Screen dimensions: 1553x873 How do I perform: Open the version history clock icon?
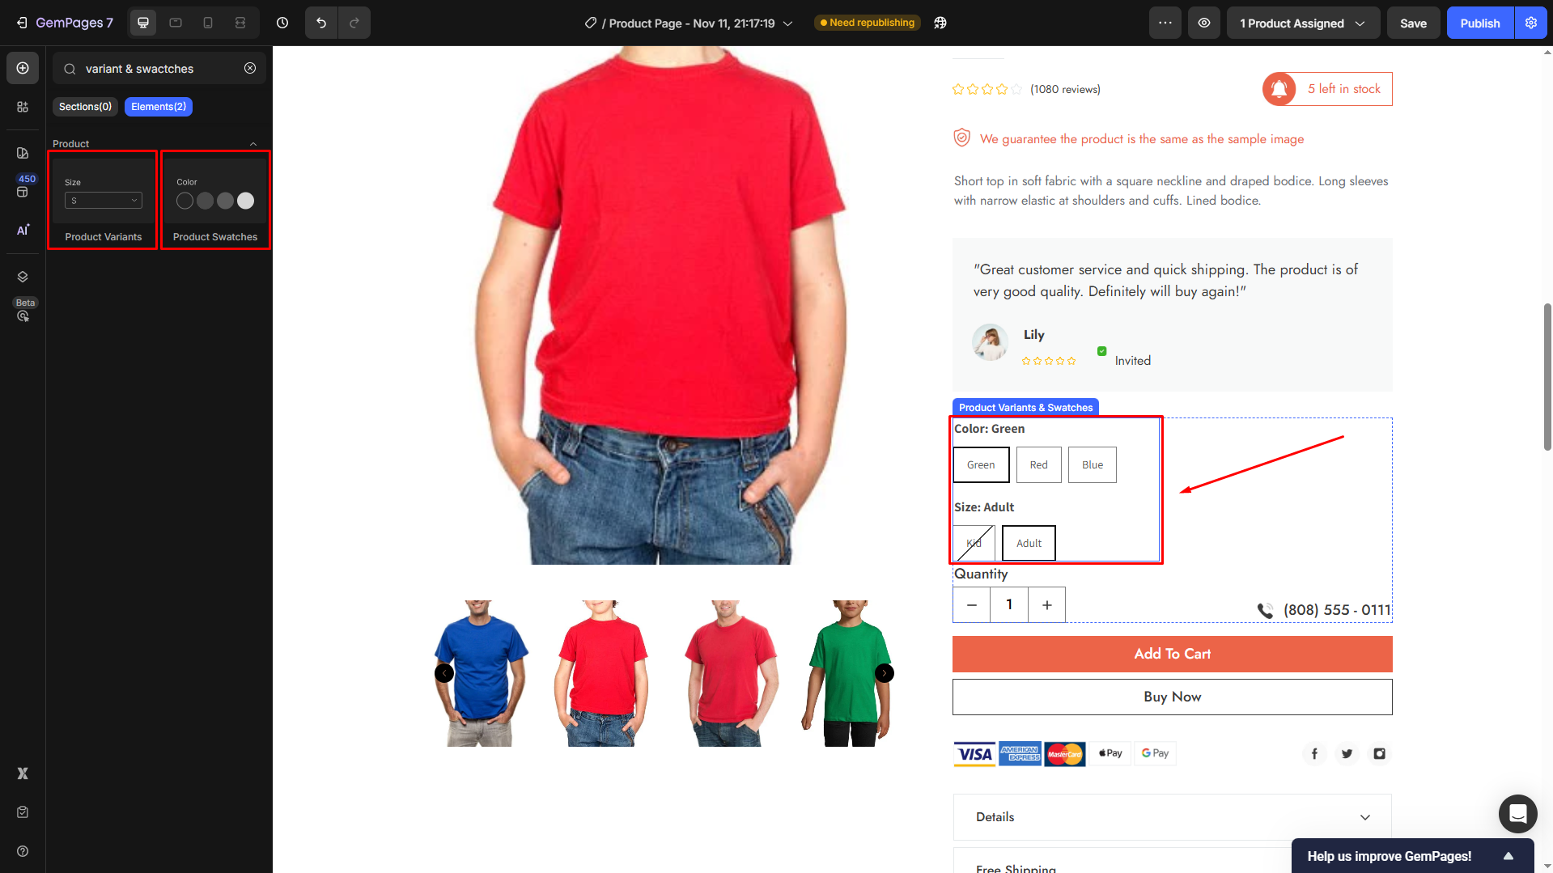click(x=282, y=23)
